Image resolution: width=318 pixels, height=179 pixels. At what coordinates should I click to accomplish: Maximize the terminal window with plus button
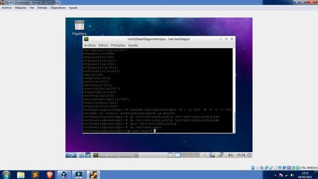226,39
